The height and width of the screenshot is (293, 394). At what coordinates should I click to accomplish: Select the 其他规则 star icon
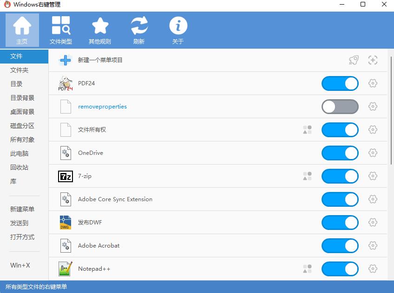(100, 25)
